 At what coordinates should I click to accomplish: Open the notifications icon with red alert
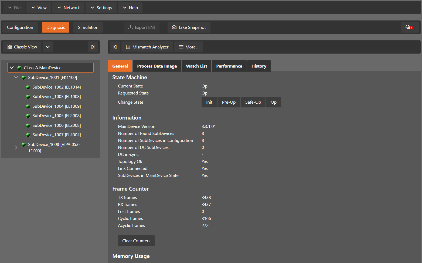(409, 27)
